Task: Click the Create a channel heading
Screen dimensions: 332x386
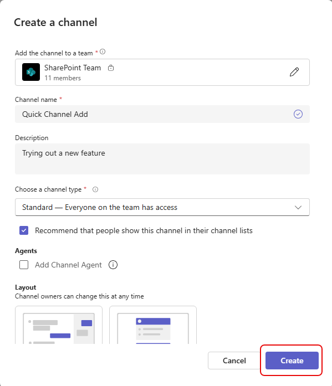Action: 55,22
